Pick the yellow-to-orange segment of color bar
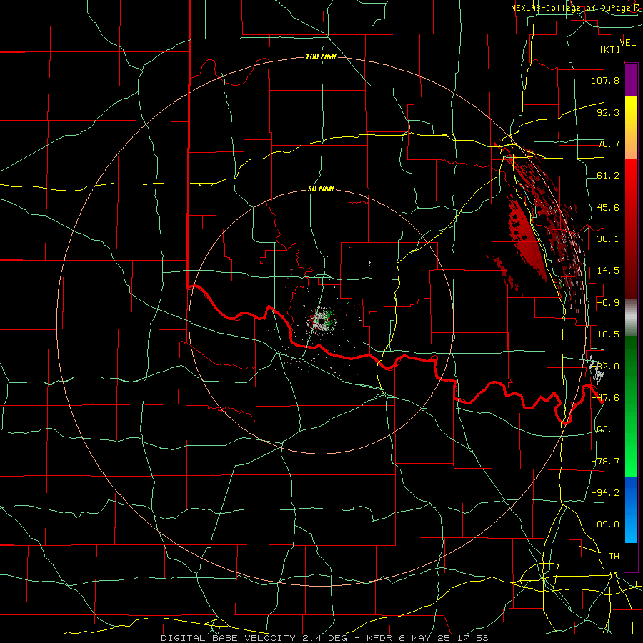Image resolution: width=643 pixels, height=643 pixels. click(x=631, y=127)
